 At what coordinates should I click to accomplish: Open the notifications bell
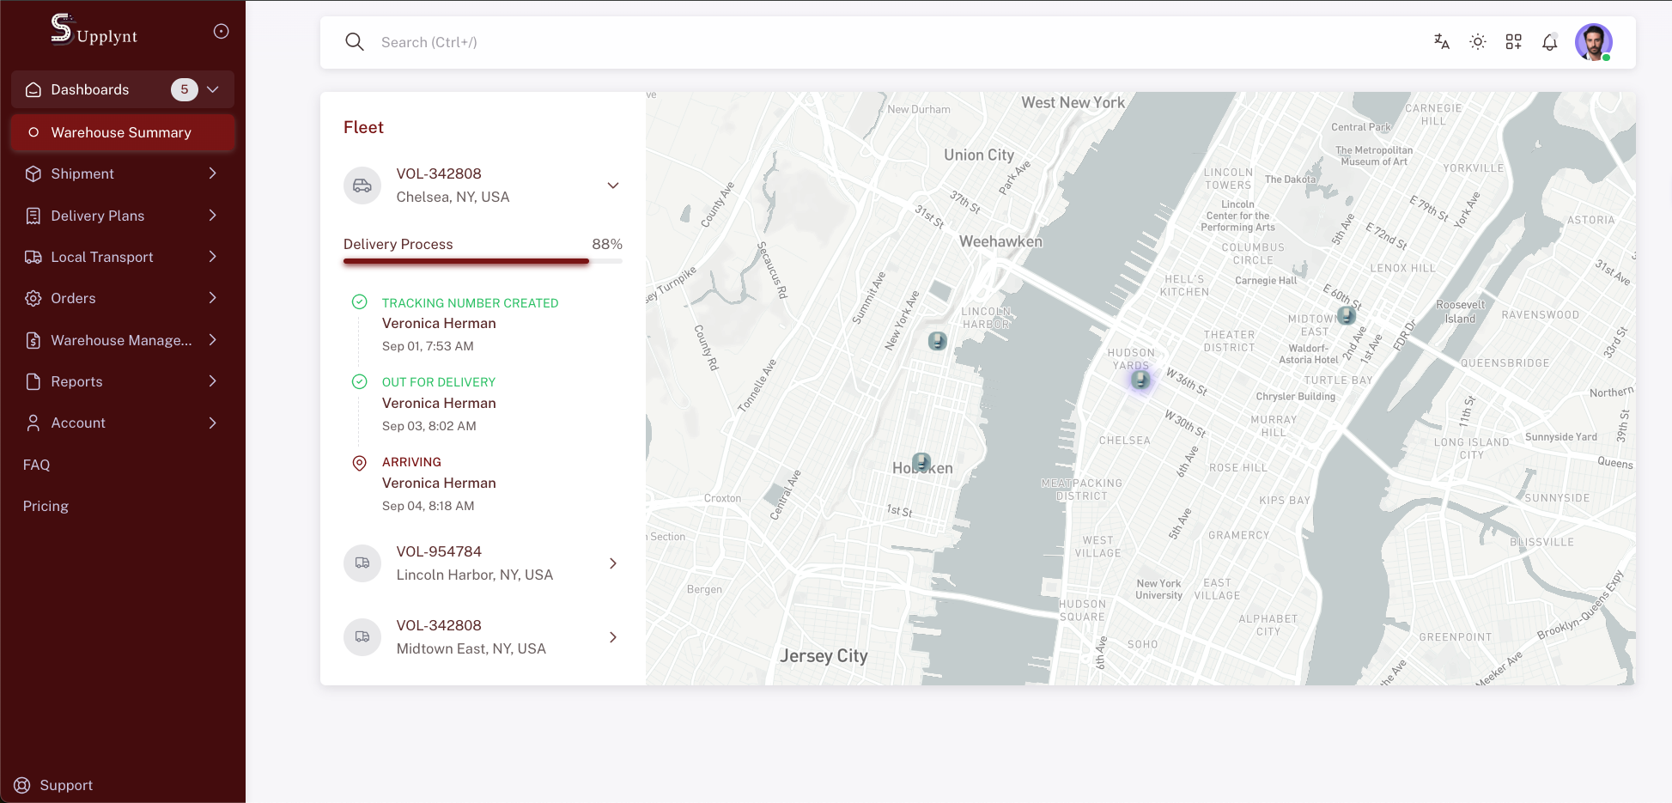coord(1550,42)
